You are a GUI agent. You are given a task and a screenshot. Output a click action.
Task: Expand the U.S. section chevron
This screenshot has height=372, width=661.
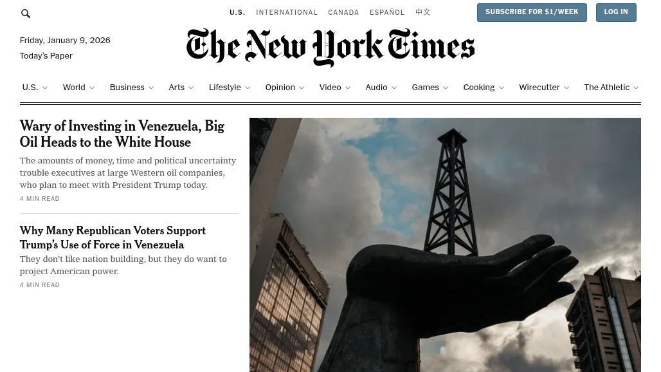[x=45, y=88]
